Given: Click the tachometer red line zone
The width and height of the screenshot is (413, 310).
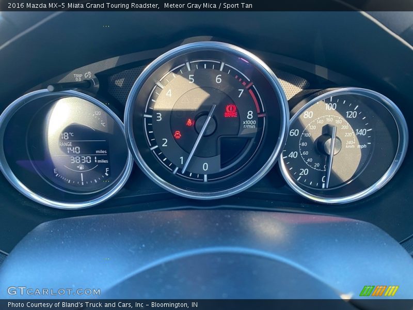Looking at the screenshot, I should [x=255, y=100].
